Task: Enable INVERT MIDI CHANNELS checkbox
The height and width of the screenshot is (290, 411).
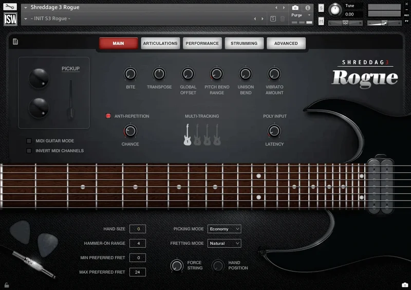Action: (x=29, y=151)
